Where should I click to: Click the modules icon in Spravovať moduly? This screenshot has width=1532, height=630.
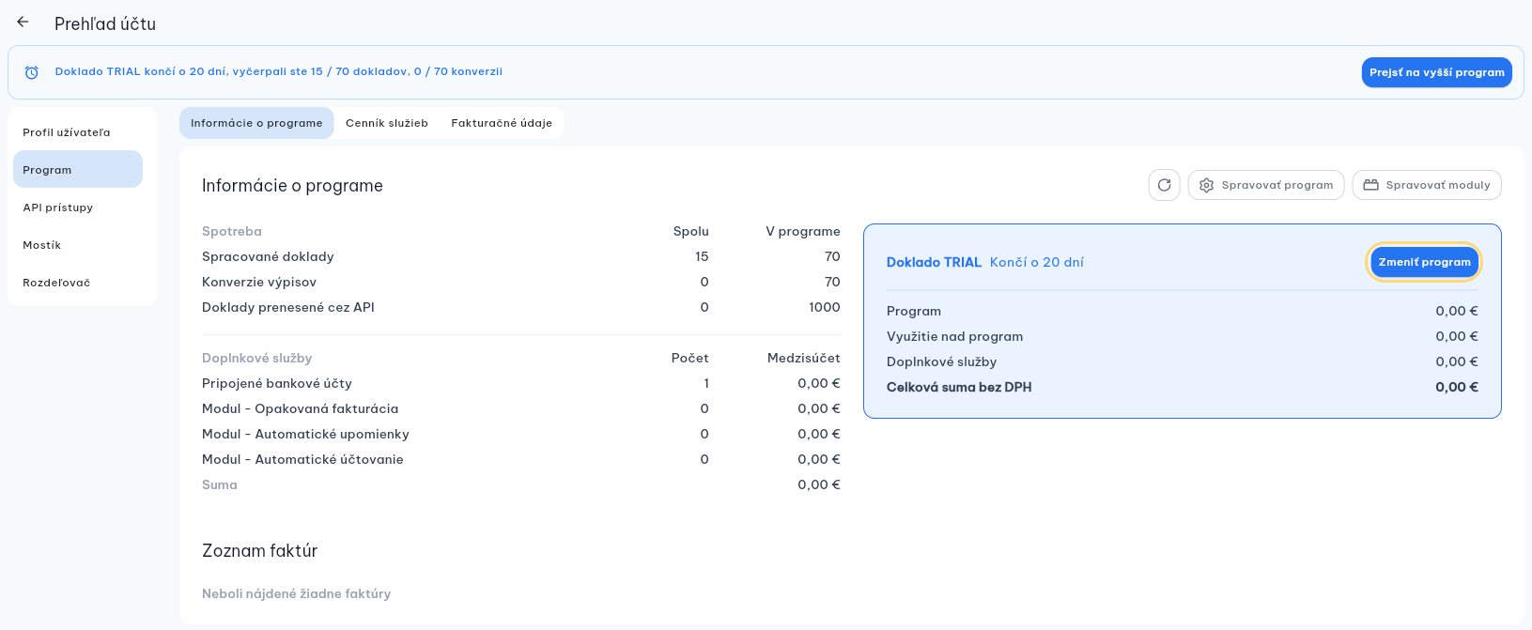tap(1371, 185)
